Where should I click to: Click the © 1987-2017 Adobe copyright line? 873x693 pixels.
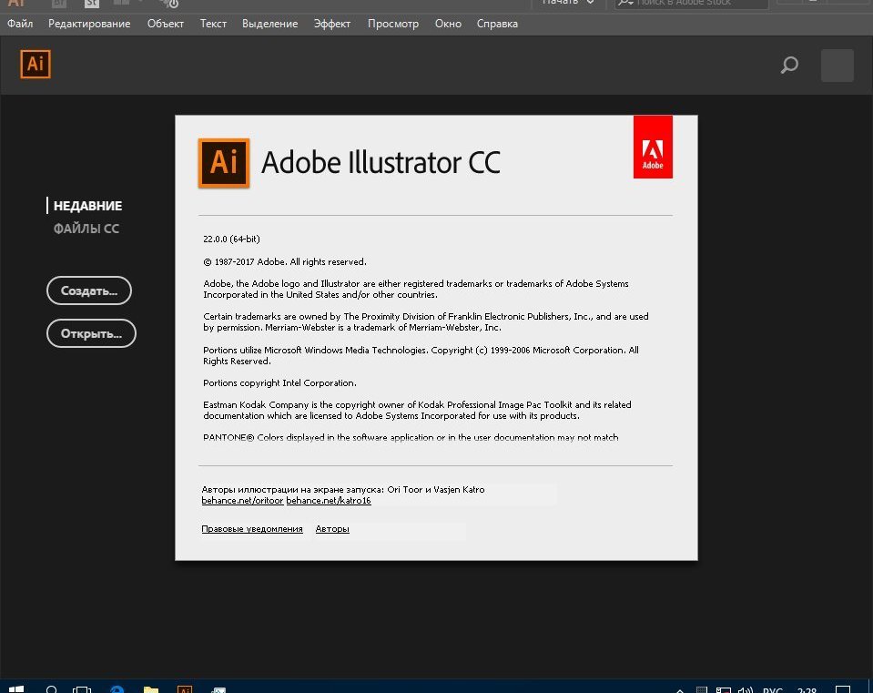285,262
